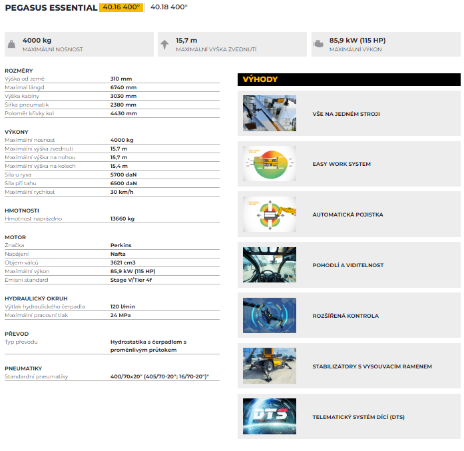Select the 6740 mm value
Screen dimensions: 464x451
123,87
